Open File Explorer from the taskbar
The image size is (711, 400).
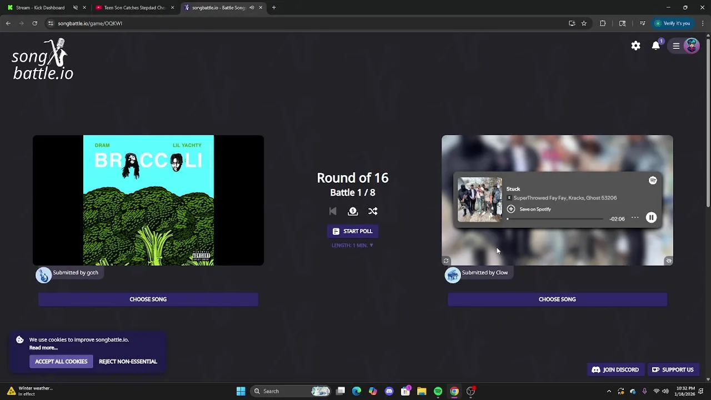pos(422,391)
